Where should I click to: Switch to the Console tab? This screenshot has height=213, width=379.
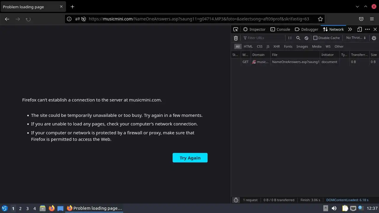(280, 29)
